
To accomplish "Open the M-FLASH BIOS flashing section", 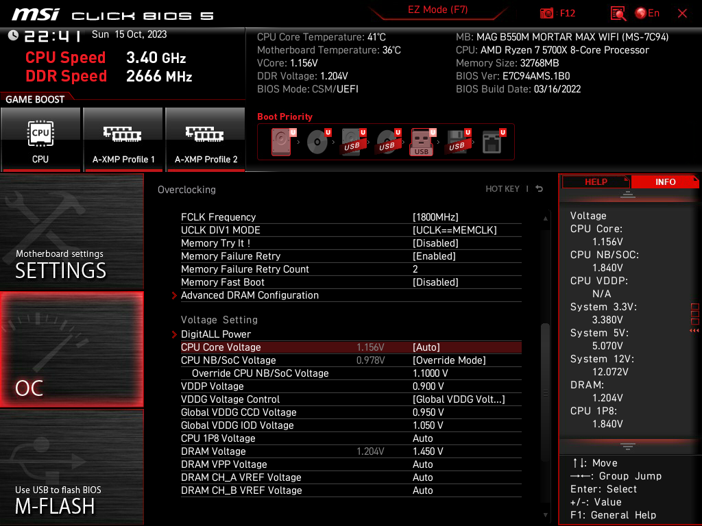I will click(71, 467).
